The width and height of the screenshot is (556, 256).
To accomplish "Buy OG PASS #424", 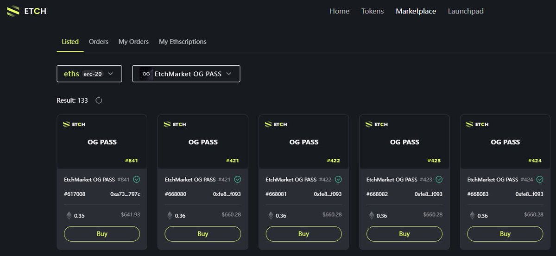I will pyautogui.click(x=505, y=234).
